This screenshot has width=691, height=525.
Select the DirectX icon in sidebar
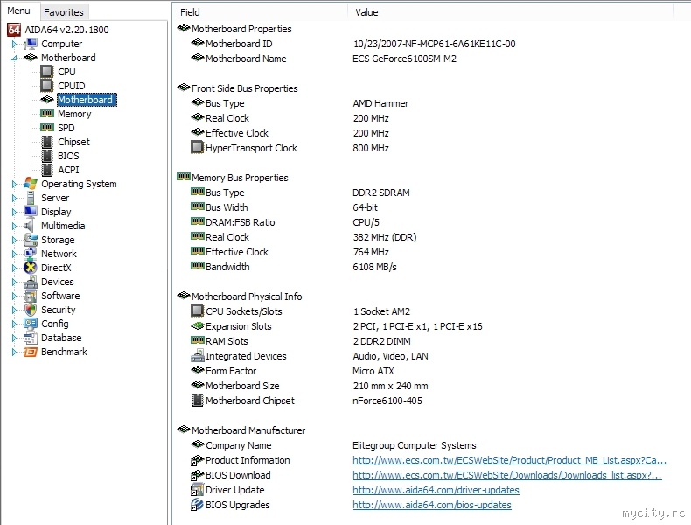pos(31,268)
